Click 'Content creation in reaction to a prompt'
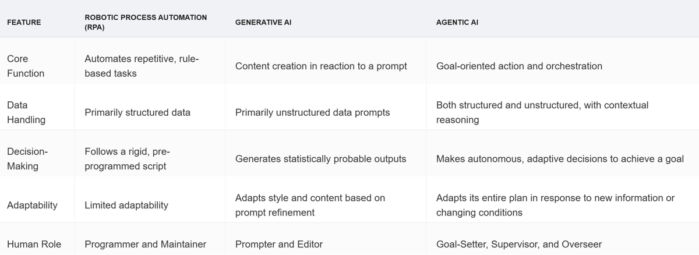The width and height of the screenshot is (699, 255). (321, 66)
